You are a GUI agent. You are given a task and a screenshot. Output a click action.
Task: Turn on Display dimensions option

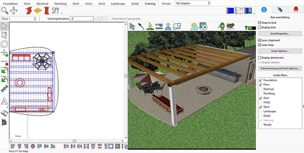click(x=260, y=58)
